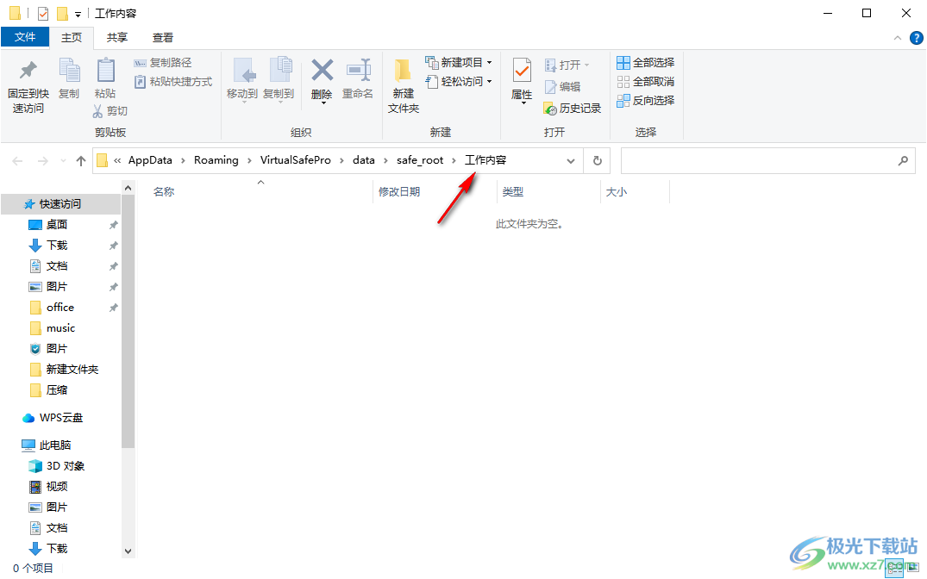The height and width of the screenshot is (579, 927).
Task: Click the Copy ribbon icon
Action: pos(69,78)
